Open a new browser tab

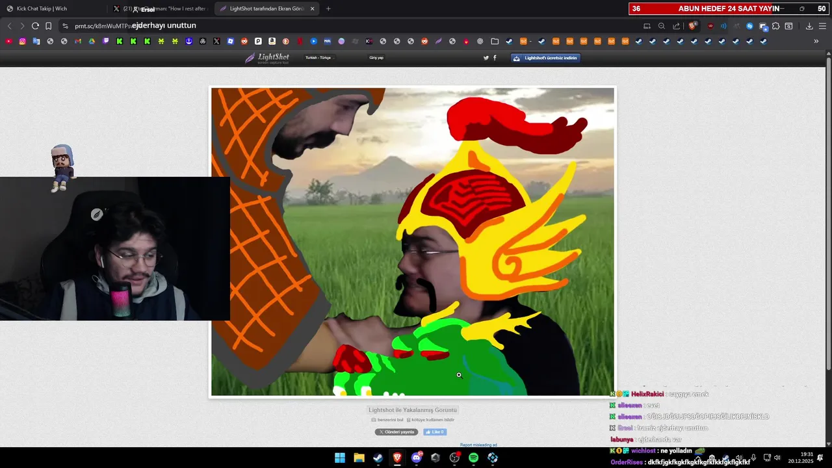click(x=328, y=8)
